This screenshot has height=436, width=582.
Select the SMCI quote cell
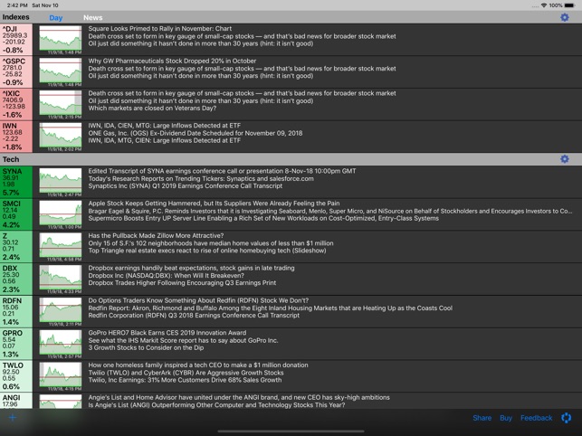16,214
